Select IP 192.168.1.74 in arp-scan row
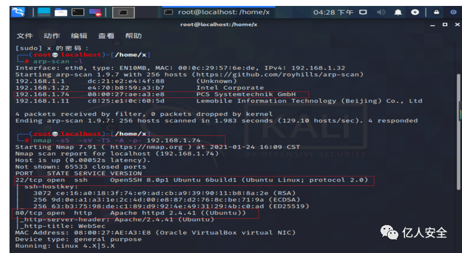Viewport: 462px width, 253px height. coord(42,94)
